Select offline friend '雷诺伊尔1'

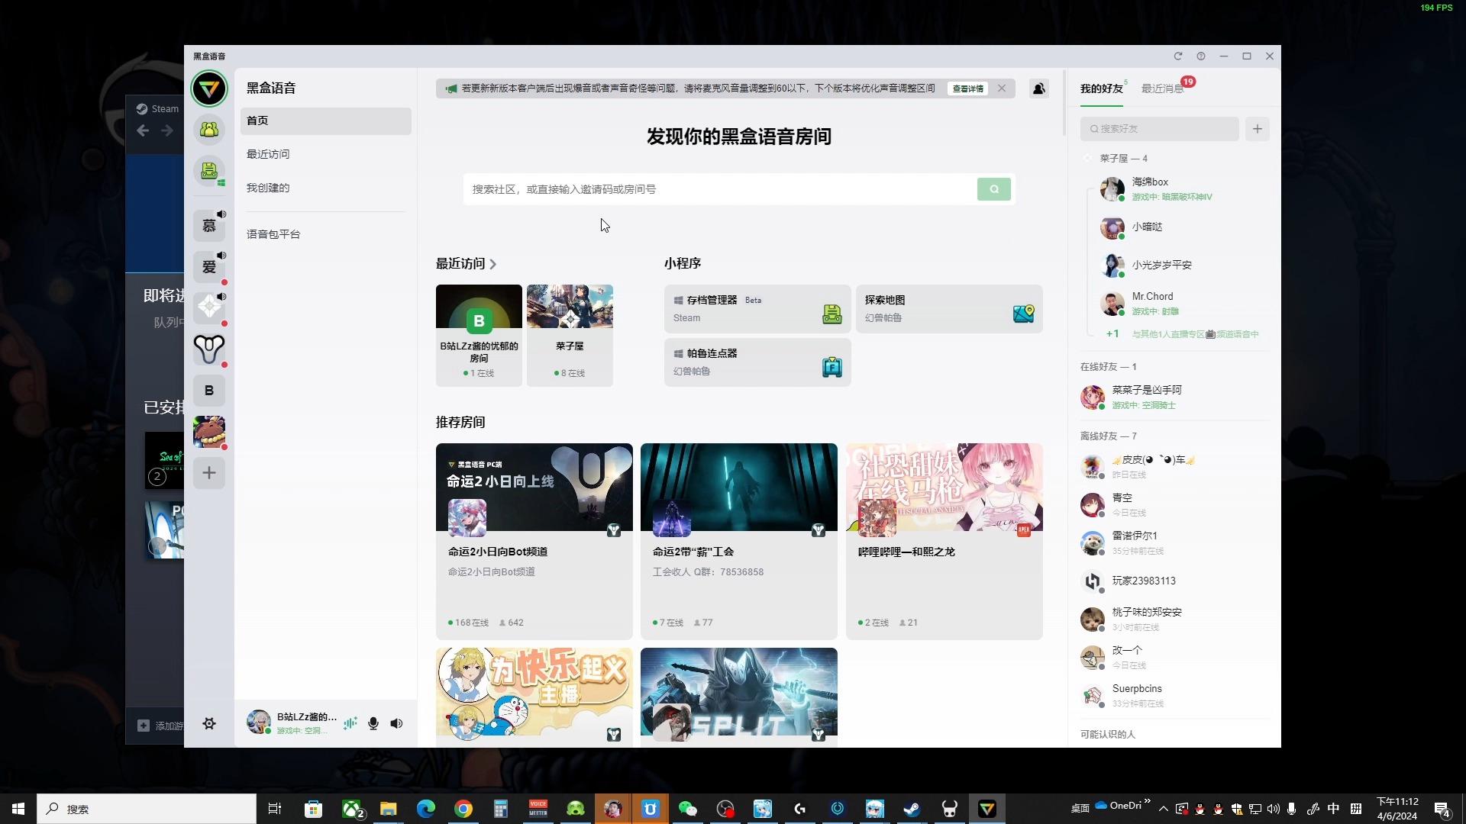pos(1174,543)
